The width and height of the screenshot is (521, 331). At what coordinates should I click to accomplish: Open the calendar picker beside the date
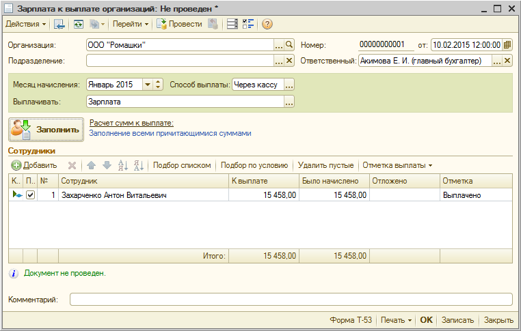coord(507,45)
